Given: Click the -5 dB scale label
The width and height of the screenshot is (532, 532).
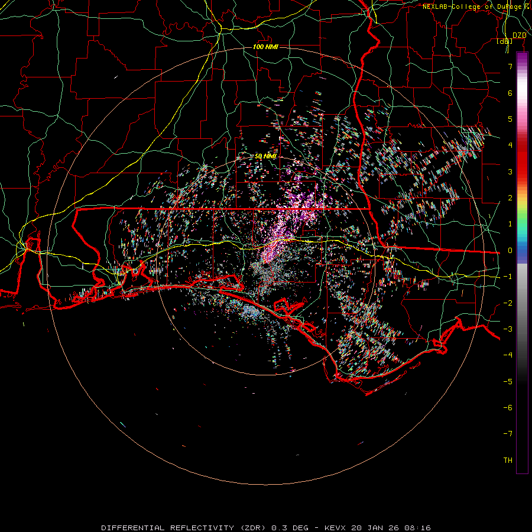Looking at the screenshot, I should click(508, 382).
